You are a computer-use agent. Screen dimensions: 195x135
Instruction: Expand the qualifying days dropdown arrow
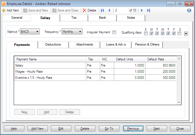(x=186, y=34)
